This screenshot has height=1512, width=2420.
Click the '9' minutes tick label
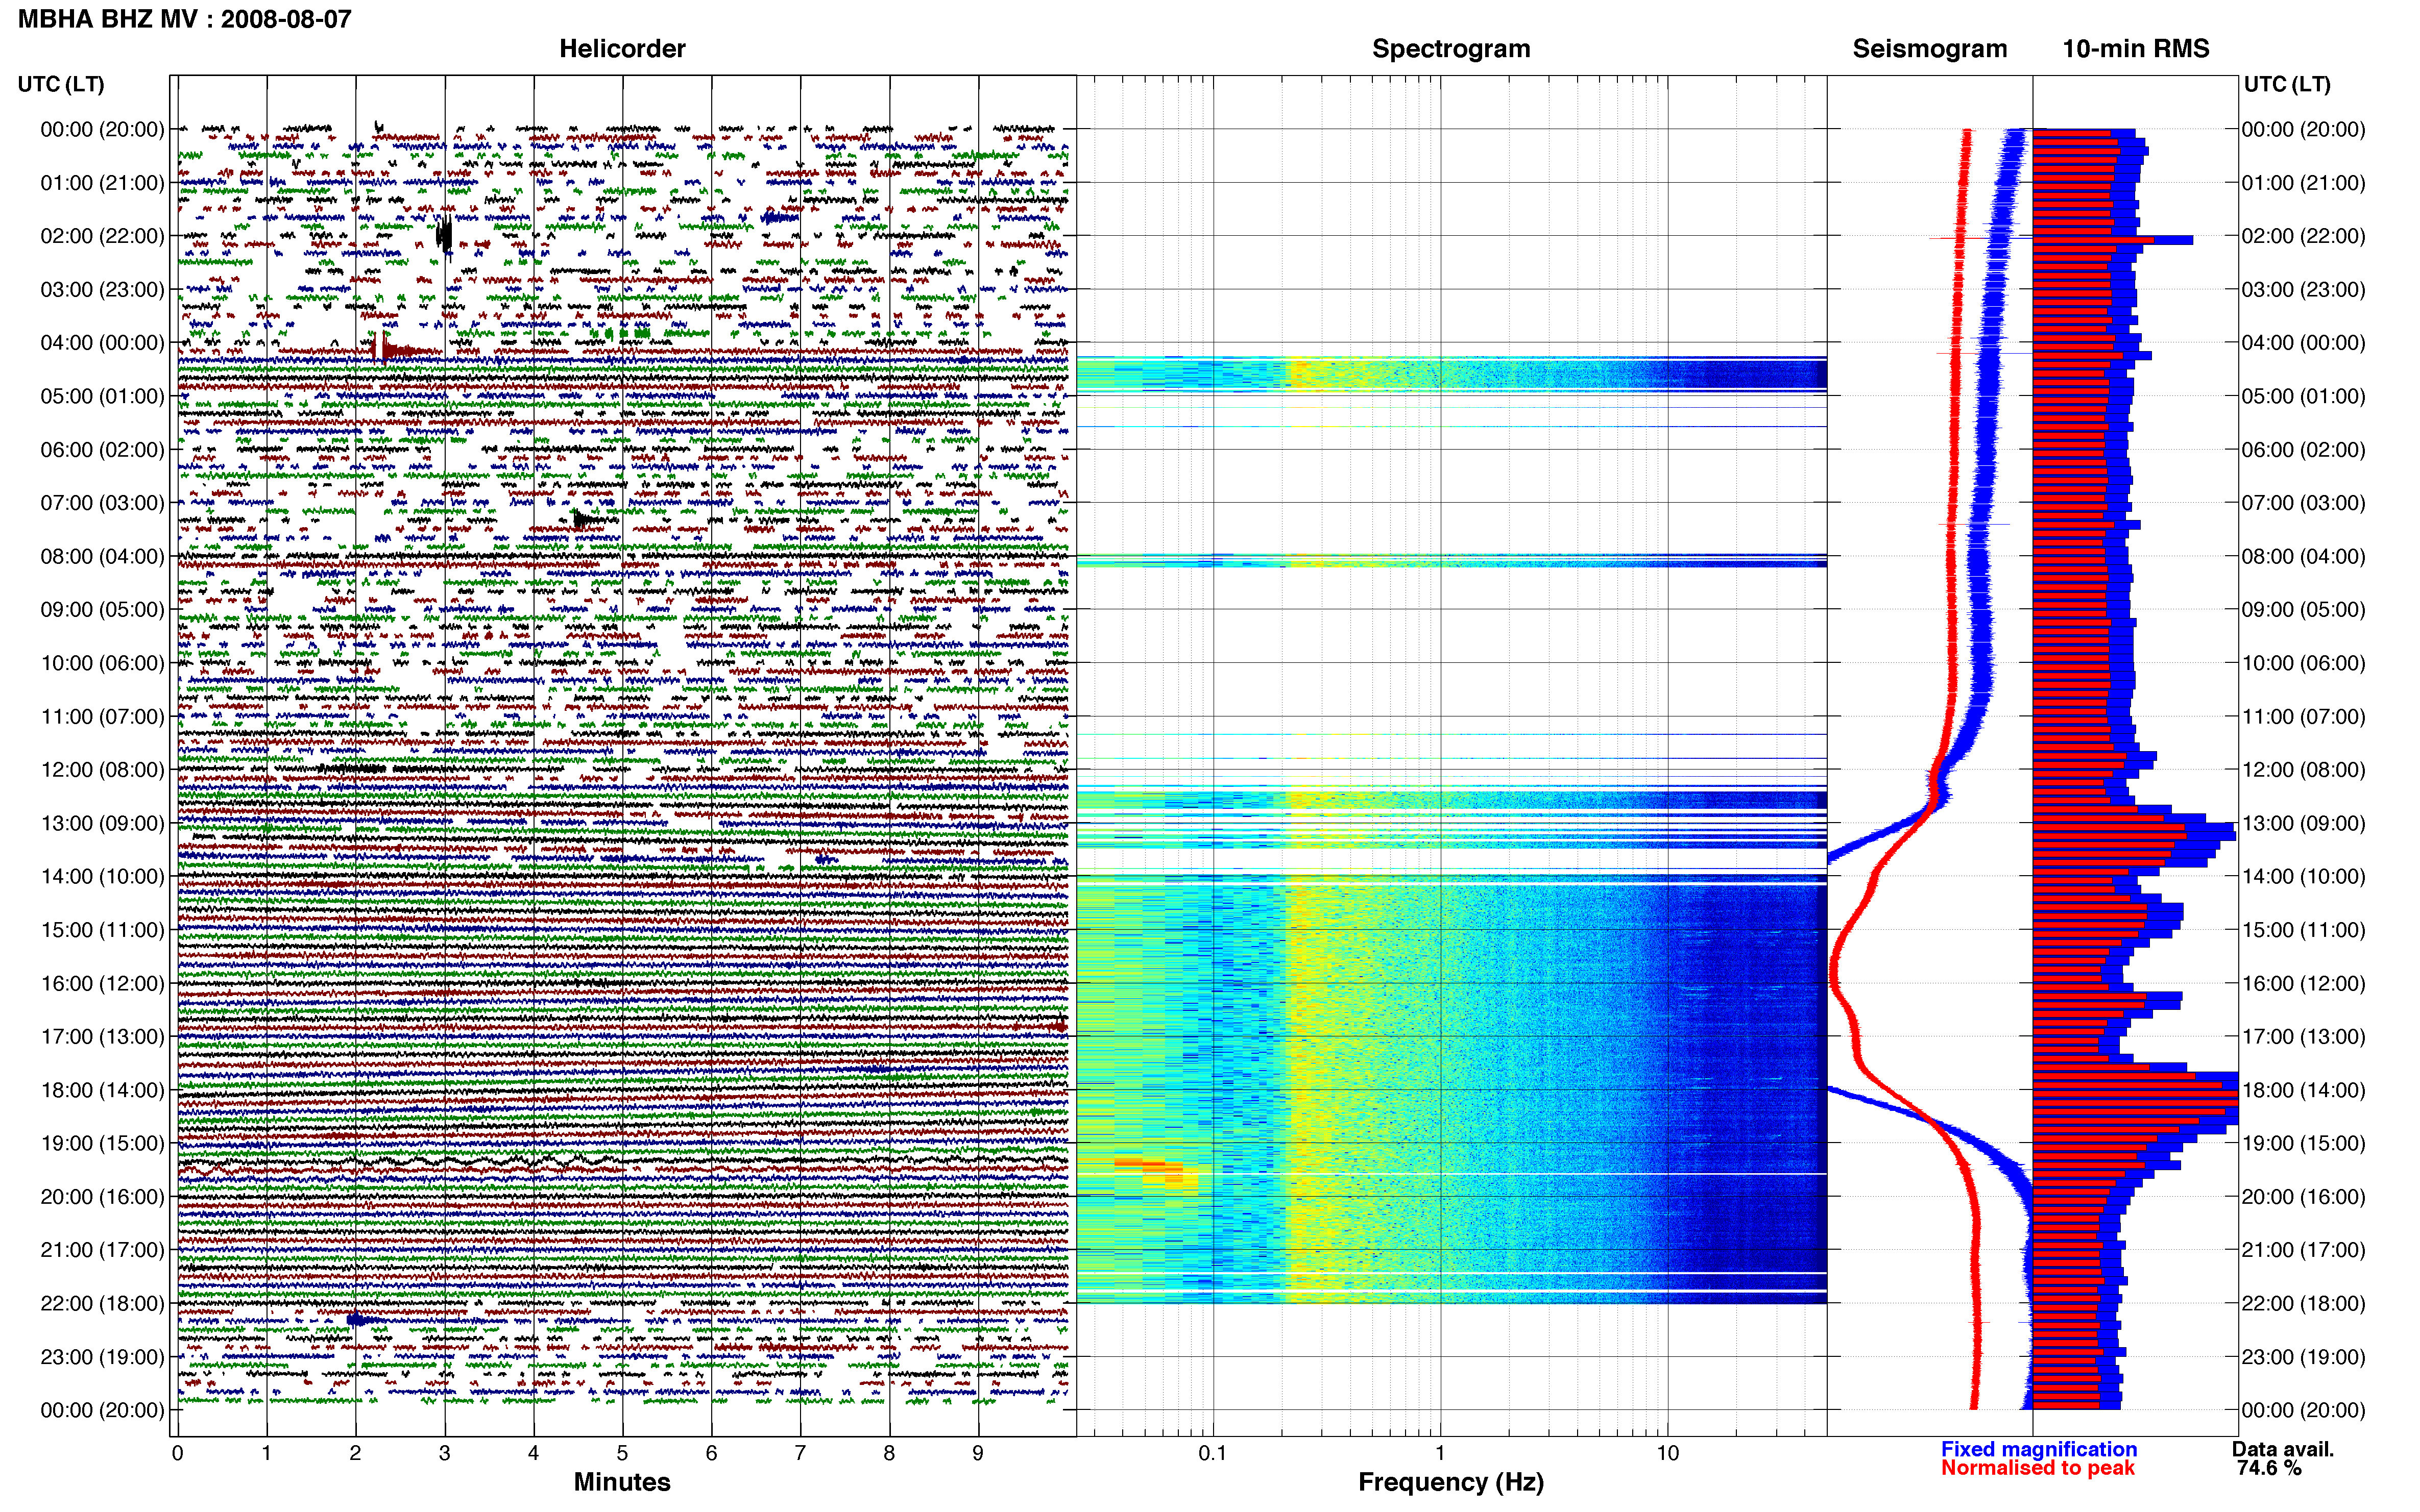(977, 1453)
